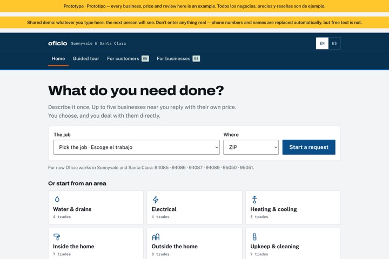Open the Guided tour tab
389x259 pixels.
click(86, 59)
